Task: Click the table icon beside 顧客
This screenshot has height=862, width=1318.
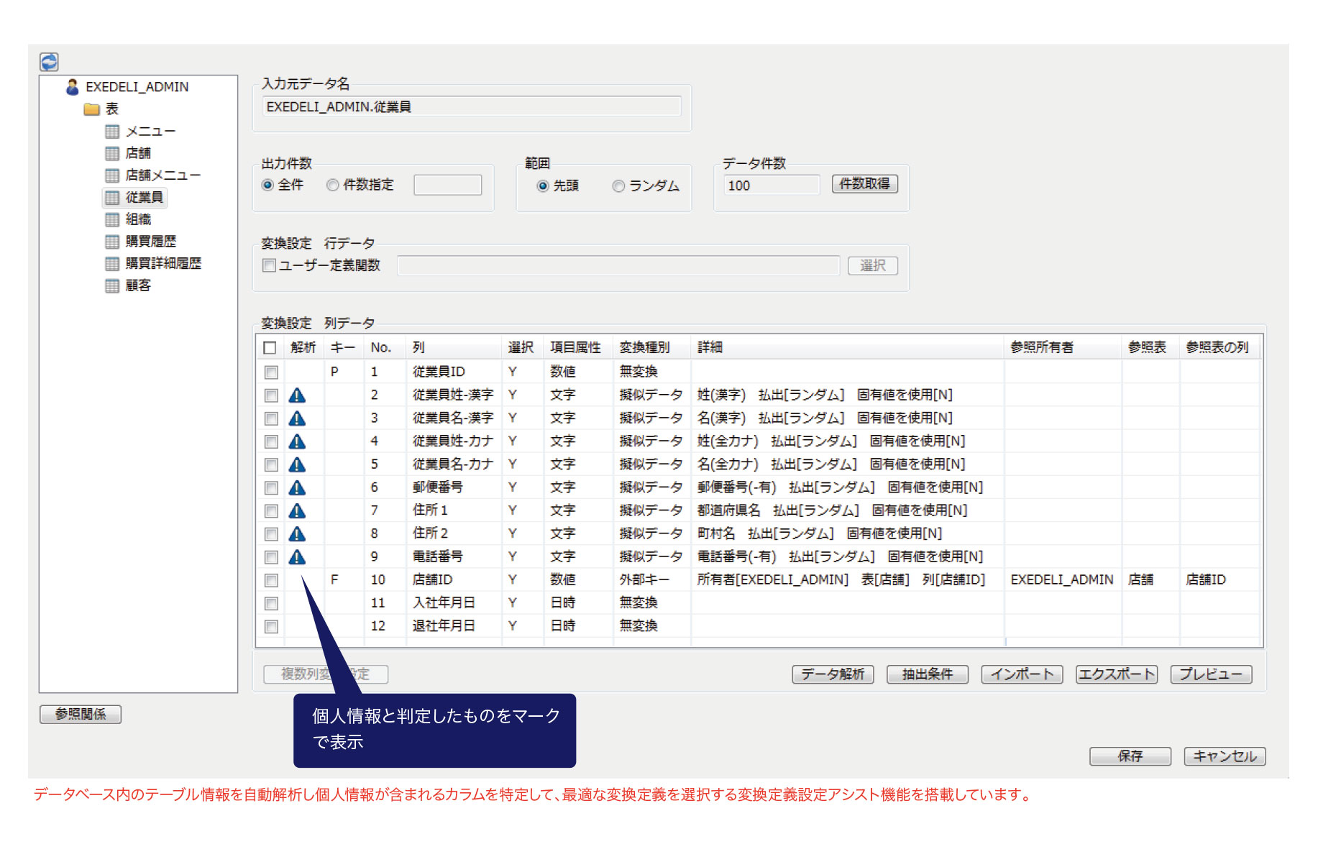Action: coord(112,286)
